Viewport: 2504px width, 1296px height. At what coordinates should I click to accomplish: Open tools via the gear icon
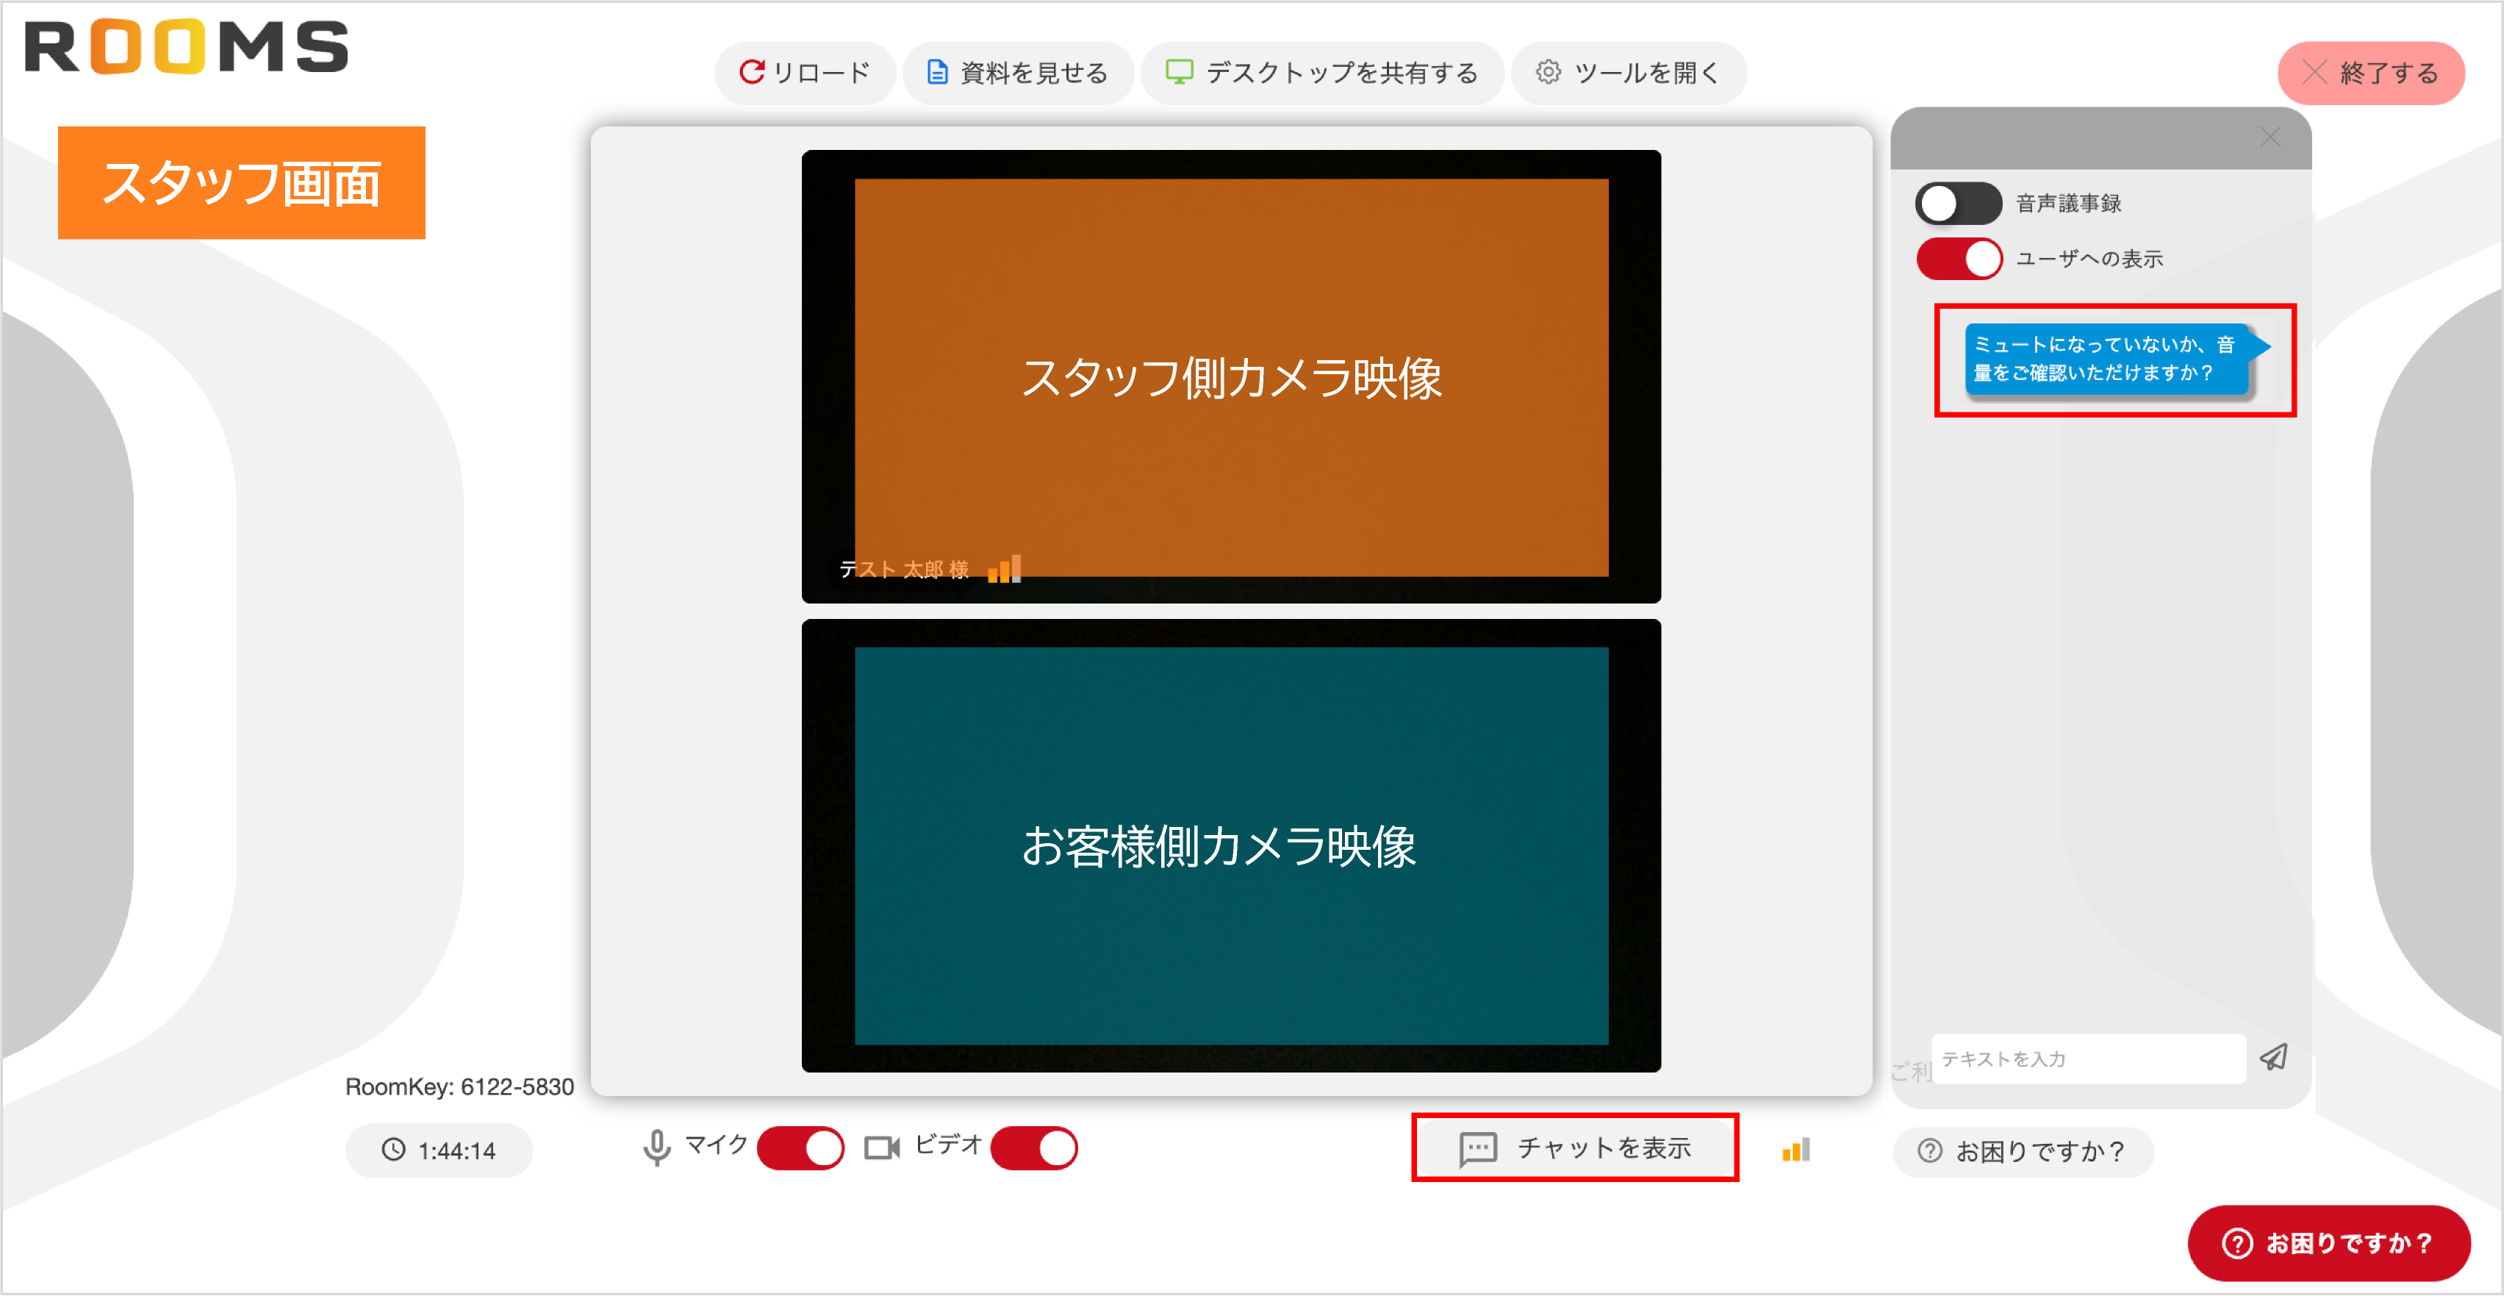point(1549,72)
